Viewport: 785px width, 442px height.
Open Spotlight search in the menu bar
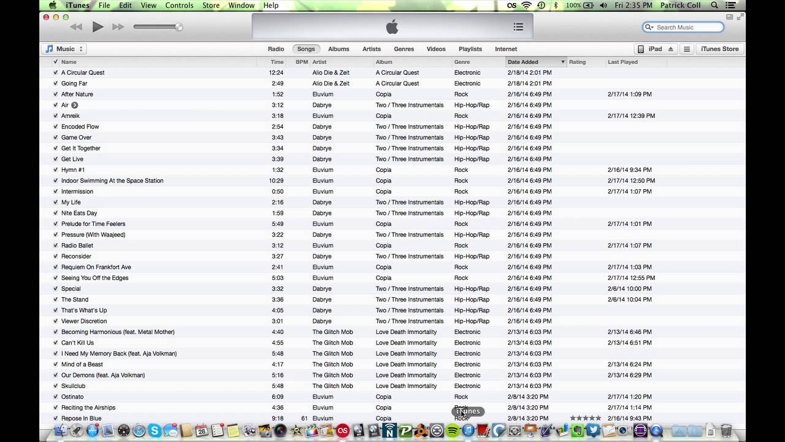click(714, 5)
